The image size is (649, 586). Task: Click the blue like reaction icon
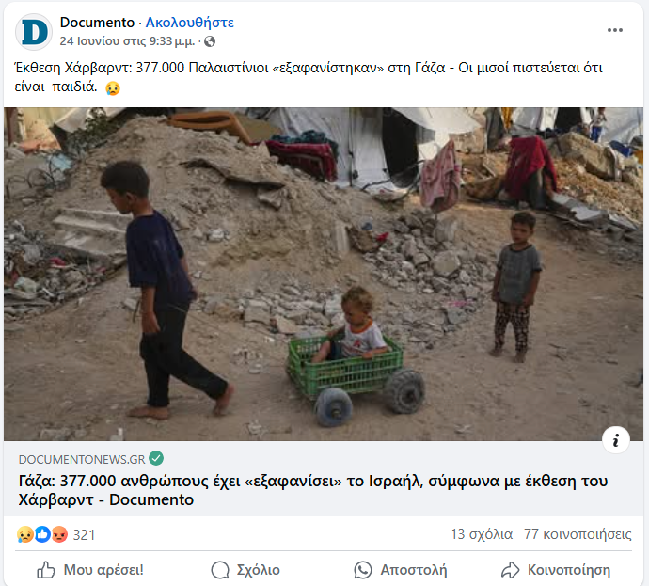tap(42, 534)
